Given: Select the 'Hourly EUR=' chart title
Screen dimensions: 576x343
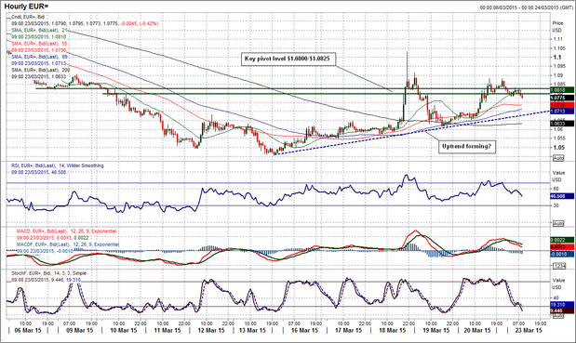Looking at the screenshot, I should click(x=26, y=7).
